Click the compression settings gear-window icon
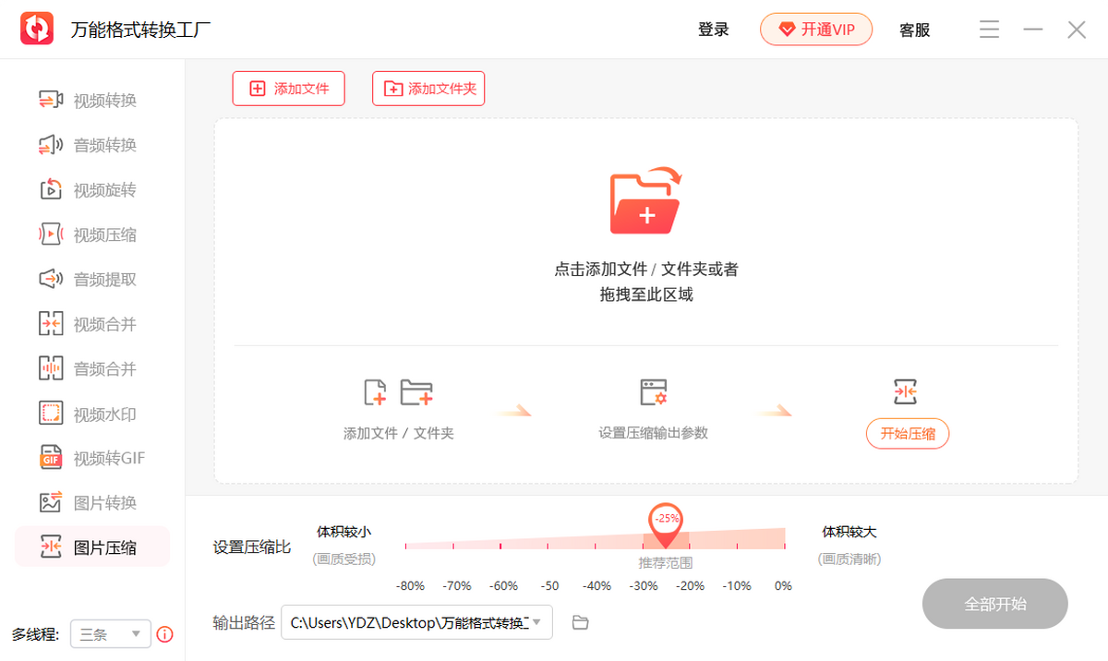 654,392
